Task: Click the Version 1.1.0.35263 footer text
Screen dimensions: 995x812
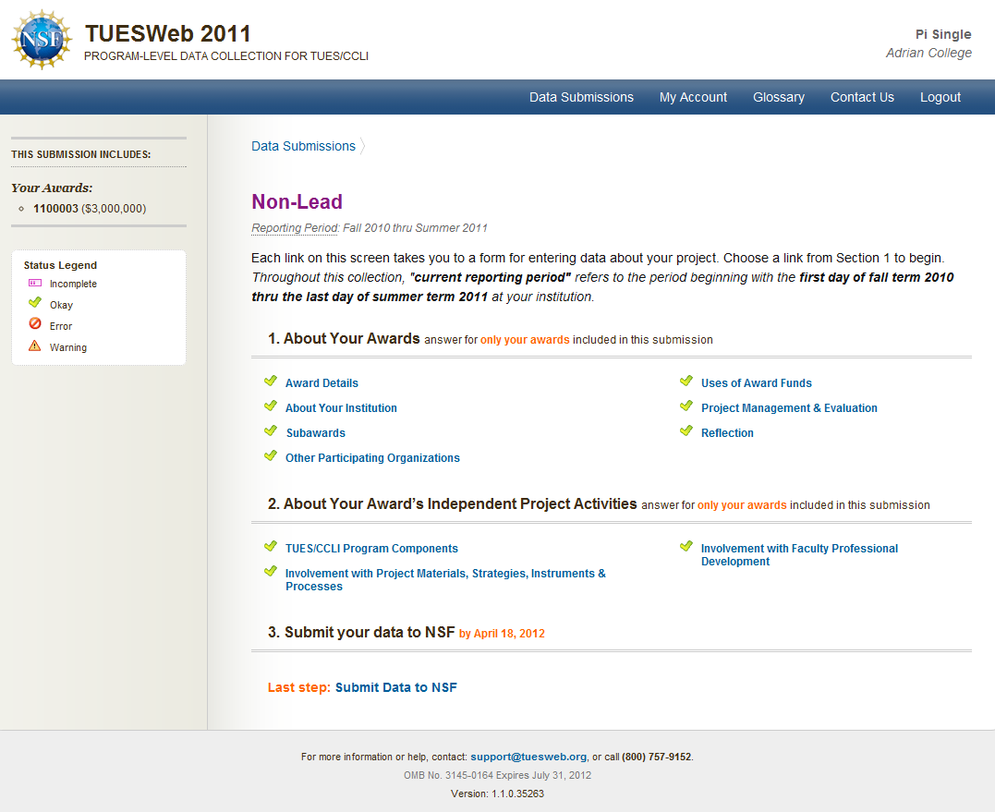Action: pyautogui.click(x=497, y=794)
